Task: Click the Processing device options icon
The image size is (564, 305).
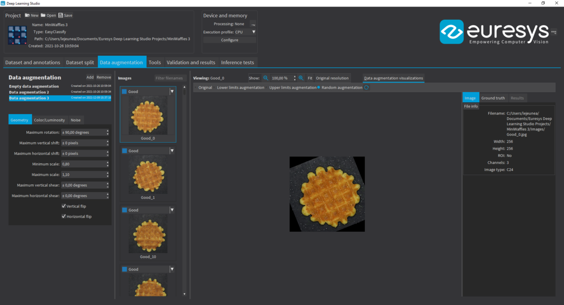Action: 253,24
